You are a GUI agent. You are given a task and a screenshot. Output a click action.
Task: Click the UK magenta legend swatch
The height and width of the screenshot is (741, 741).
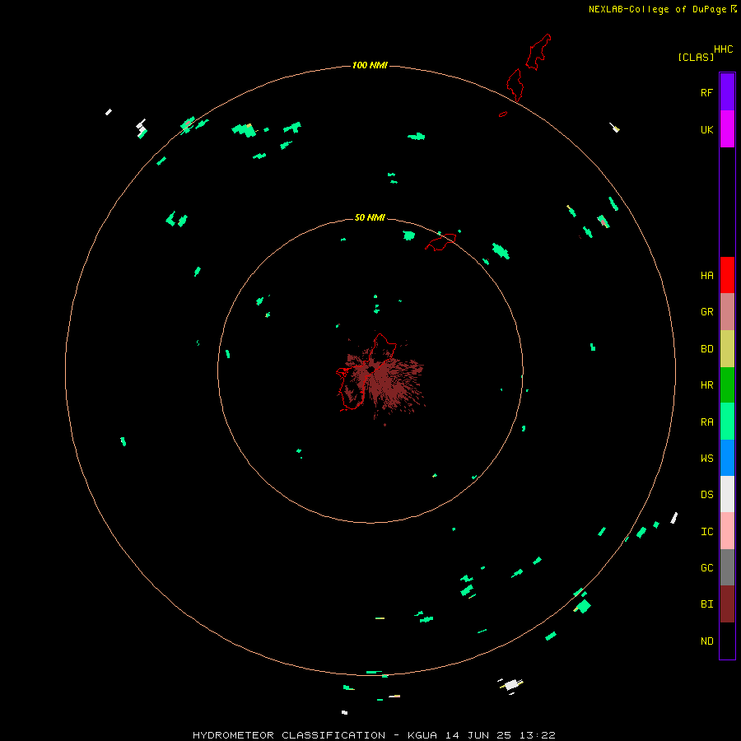tap(727, 129)
